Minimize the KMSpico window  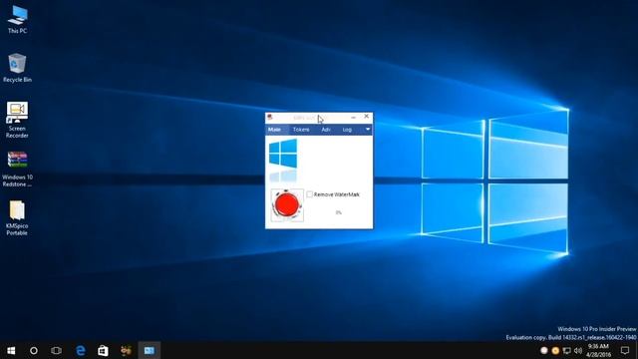click(x=353, y=118)
